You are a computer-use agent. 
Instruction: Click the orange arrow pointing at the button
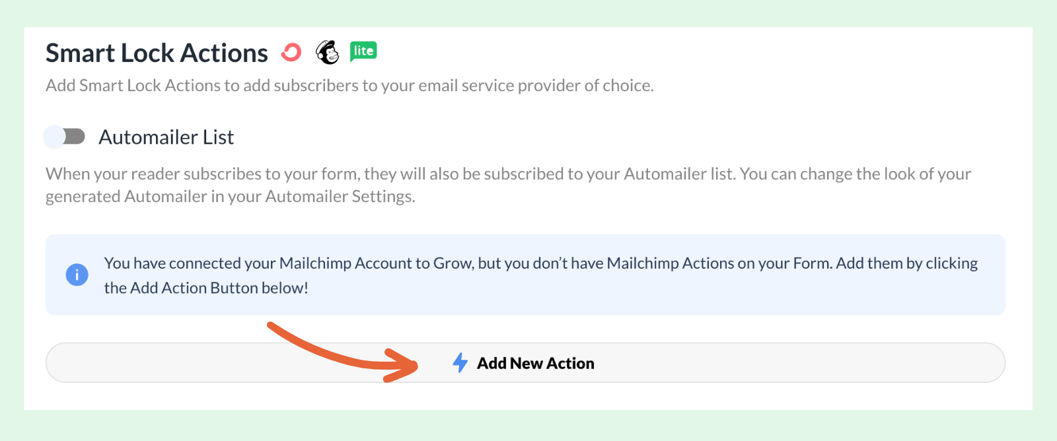[x=343, y=352]
